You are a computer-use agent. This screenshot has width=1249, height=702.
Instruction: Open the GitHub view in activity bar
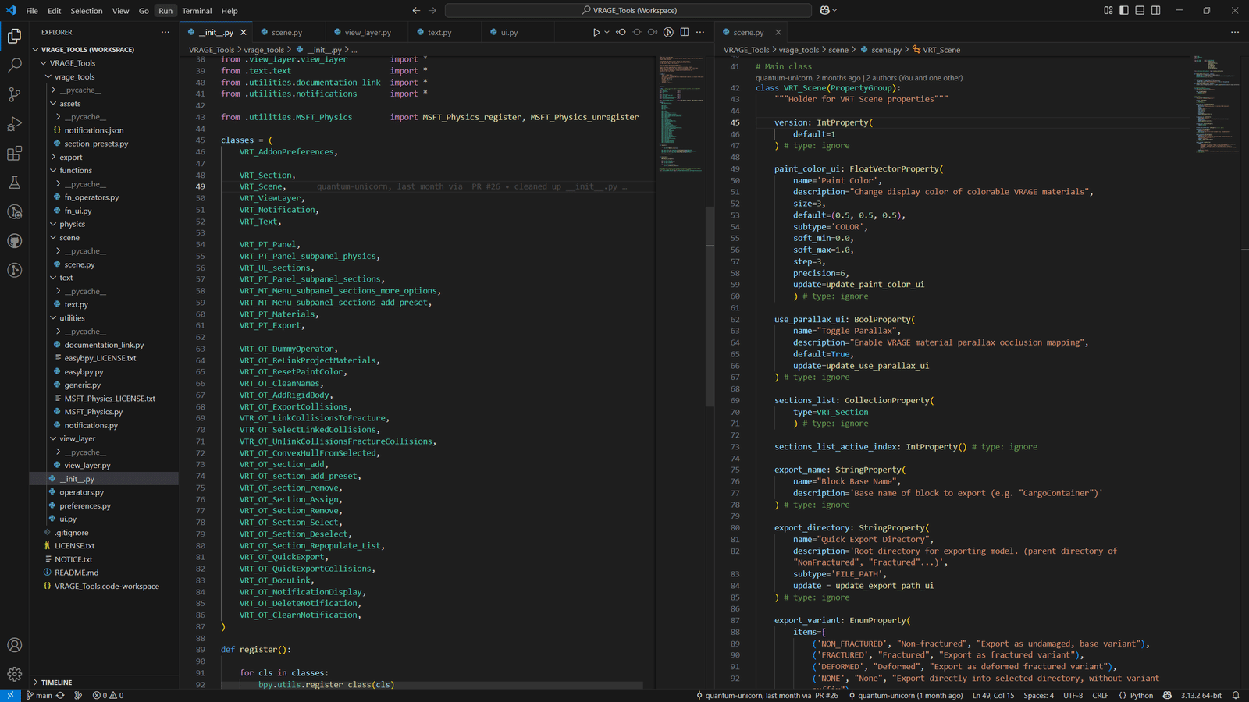click(x=14, y=241)
